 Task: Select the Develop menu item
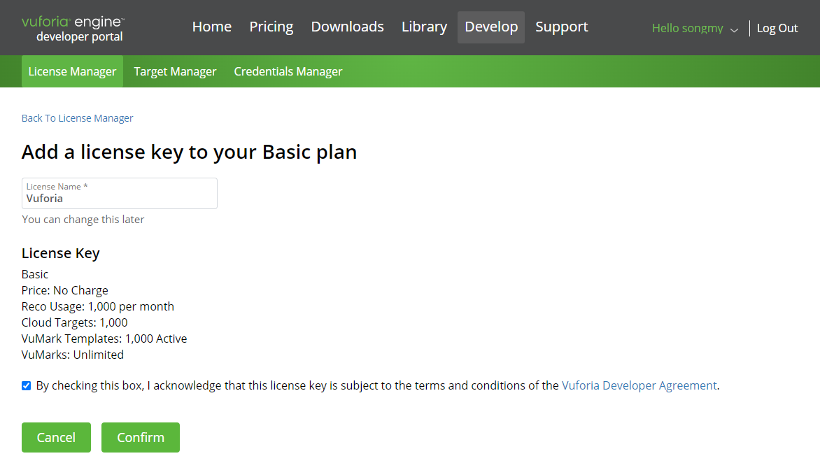pyautogui.click(x=491, y=27)
